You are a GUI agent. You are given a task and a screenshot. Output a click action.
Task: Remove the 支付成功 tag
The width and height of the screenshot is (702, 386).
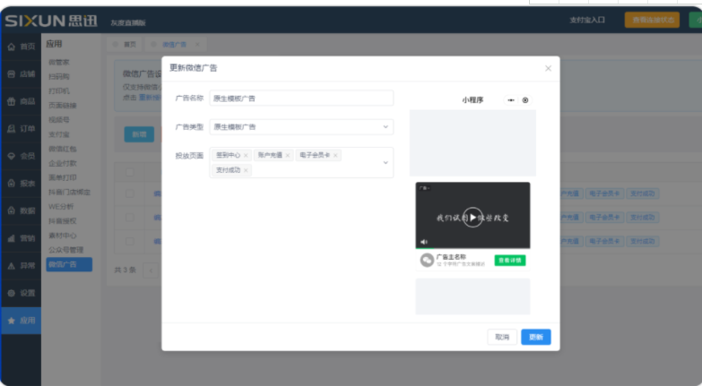coord(246,169)
